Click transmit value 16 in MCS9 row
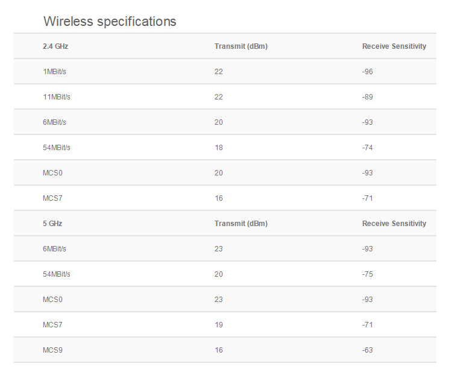 pos(218,350)
